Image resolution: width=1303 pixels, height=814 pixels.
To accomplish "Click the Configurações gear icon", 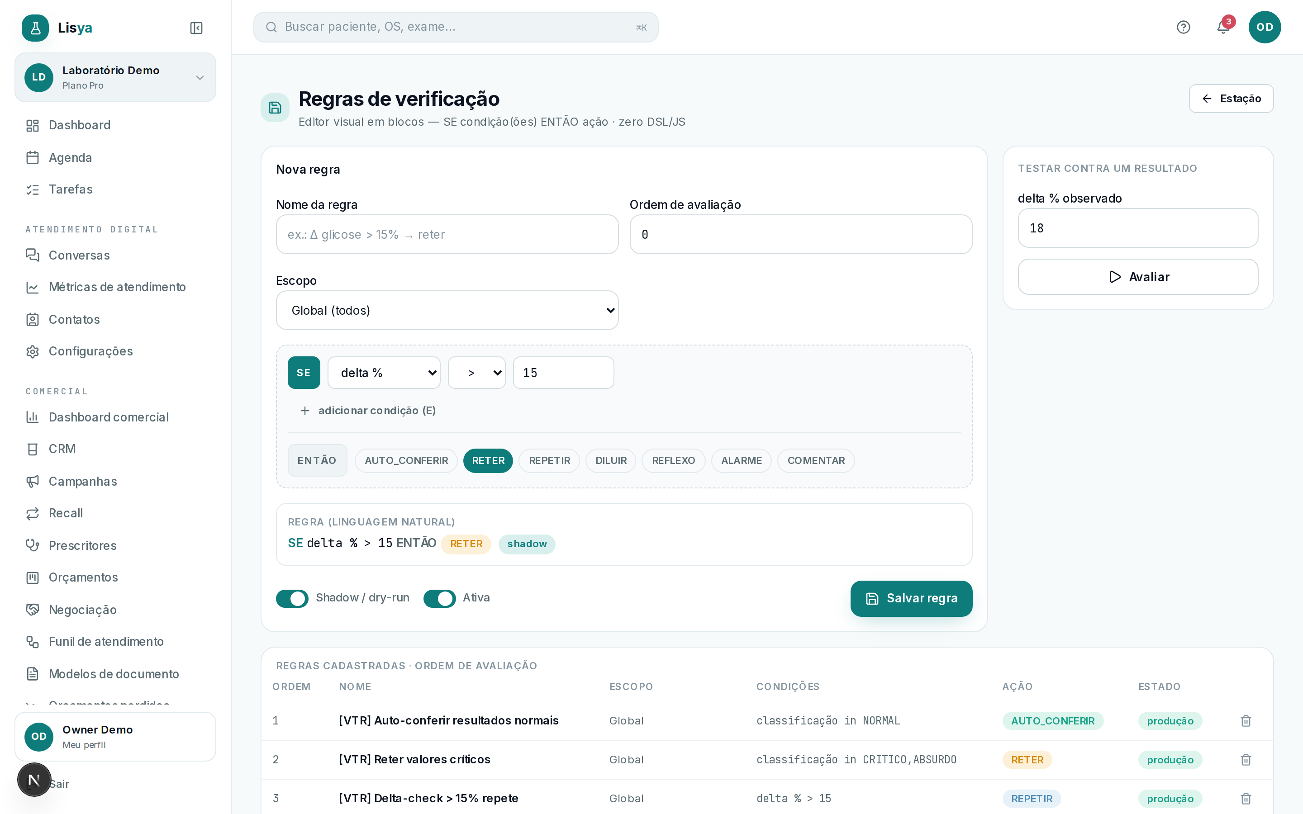I will 32,351.
